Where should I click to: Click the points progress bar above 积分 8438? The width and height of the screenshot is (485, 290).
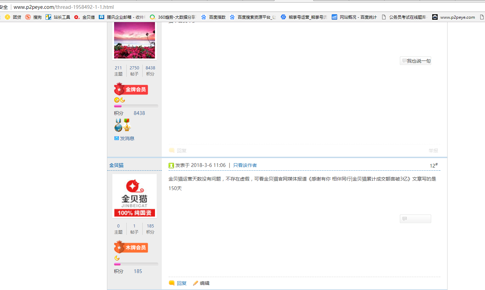[x=136, y=106]
